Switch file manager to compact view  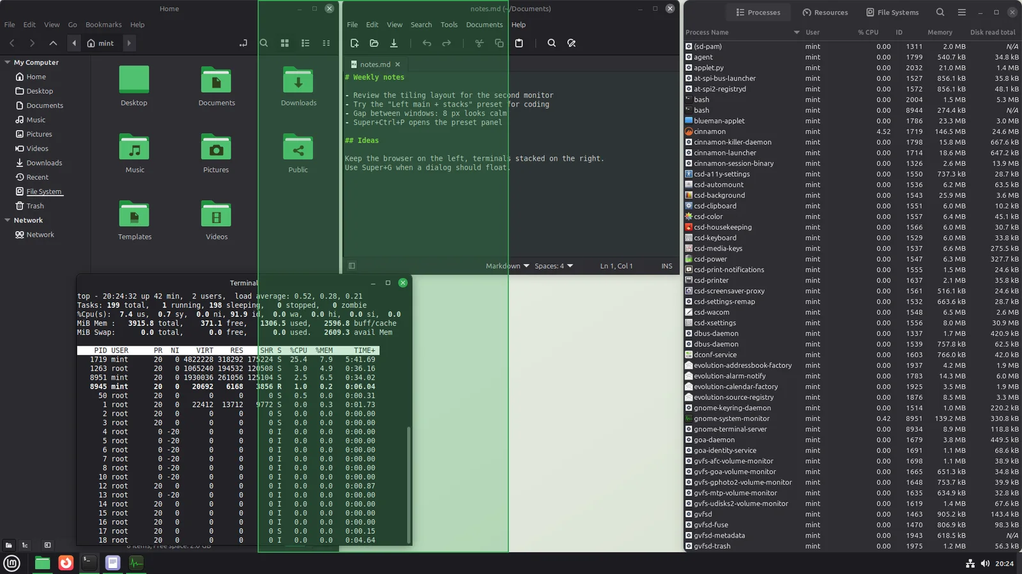pos(326,43)
